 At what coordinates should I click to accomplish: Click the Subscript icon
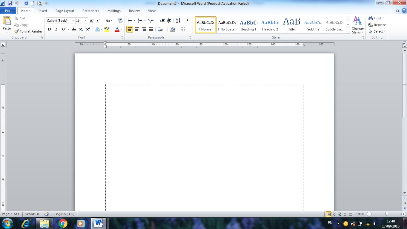81,29
